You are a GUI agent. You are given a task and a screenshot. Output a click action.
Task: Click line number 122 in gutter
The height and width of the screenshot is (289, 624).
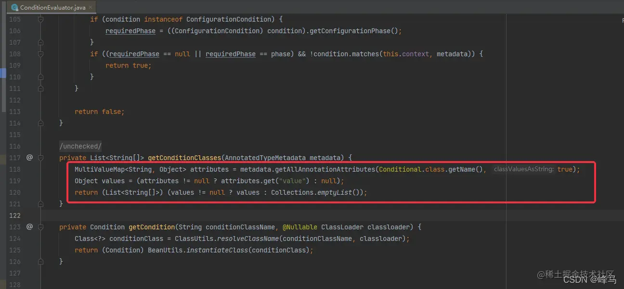pyautogui.click(x=15, y=215)
